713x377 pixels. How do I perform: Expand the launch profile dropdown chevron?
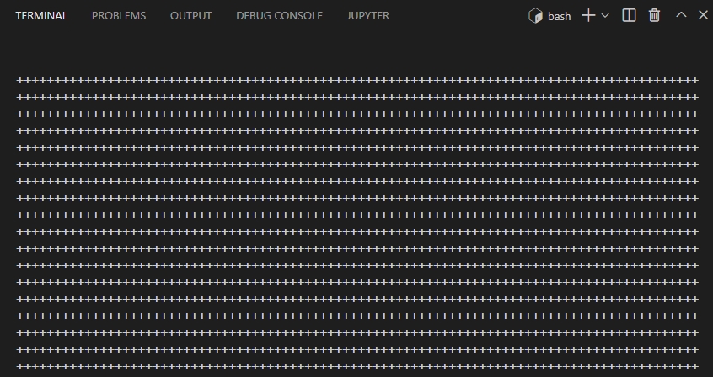tap(605, 16)
